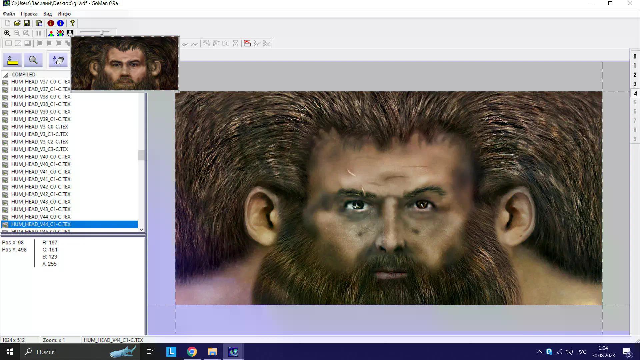The height and width of the screenshot is (360, 640).
Task: Click the A-Z sort files button
Action: point(58,60)
